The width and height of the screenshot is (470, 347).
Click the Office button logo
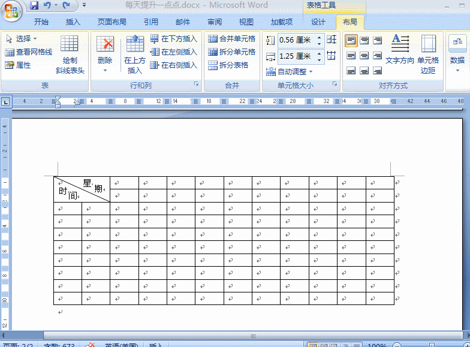point(11,11)
